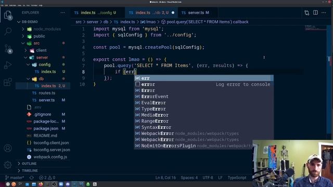Select 'ErrorEvent' suggestion
This screenshot has height=187, width=333.
[x=203, y=97]
